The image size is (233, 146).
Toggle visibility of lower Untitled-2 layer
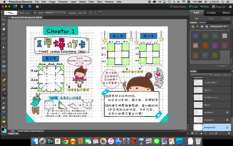191,120
